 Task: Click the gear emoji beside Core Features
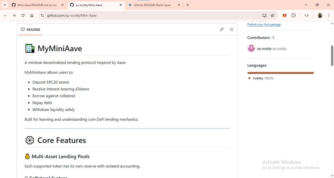pyautogui.click(x=30, y=140)
